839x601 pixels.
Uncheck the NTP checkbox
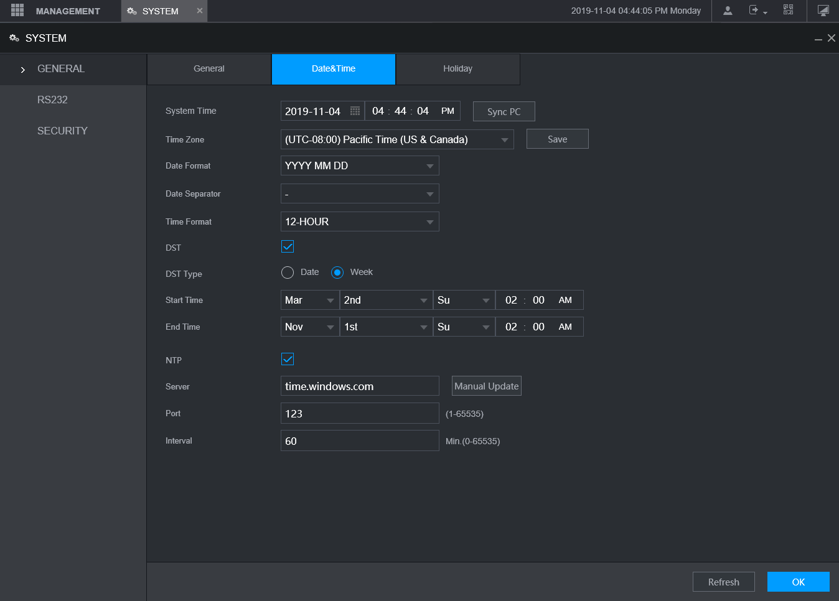[x=288, y=359]
